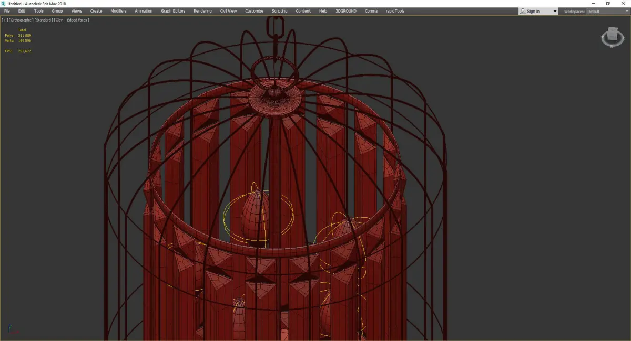Open the Graph Editors menu
Screen dimensions: 631x341
pos(173,11)
